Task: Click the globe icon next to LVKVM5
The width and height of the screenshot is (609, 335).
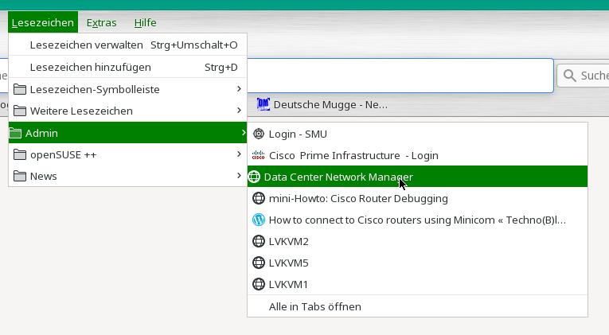Action: (x=258, y=263)
